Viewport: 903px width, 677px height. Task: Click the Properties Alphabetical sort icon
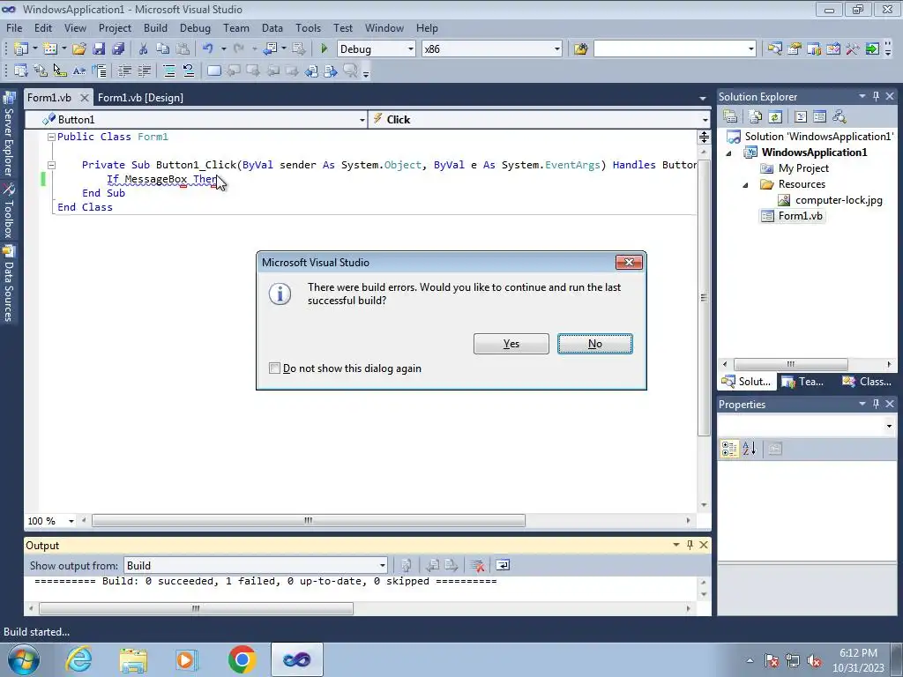750,449
